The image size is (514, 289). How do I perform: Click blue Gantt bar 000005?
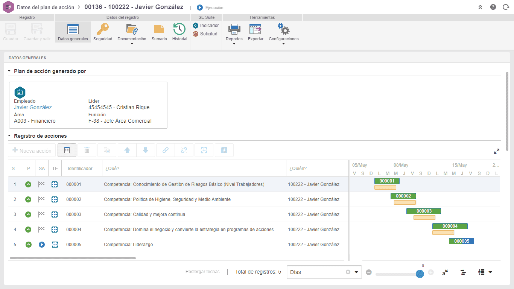(461, 241)
